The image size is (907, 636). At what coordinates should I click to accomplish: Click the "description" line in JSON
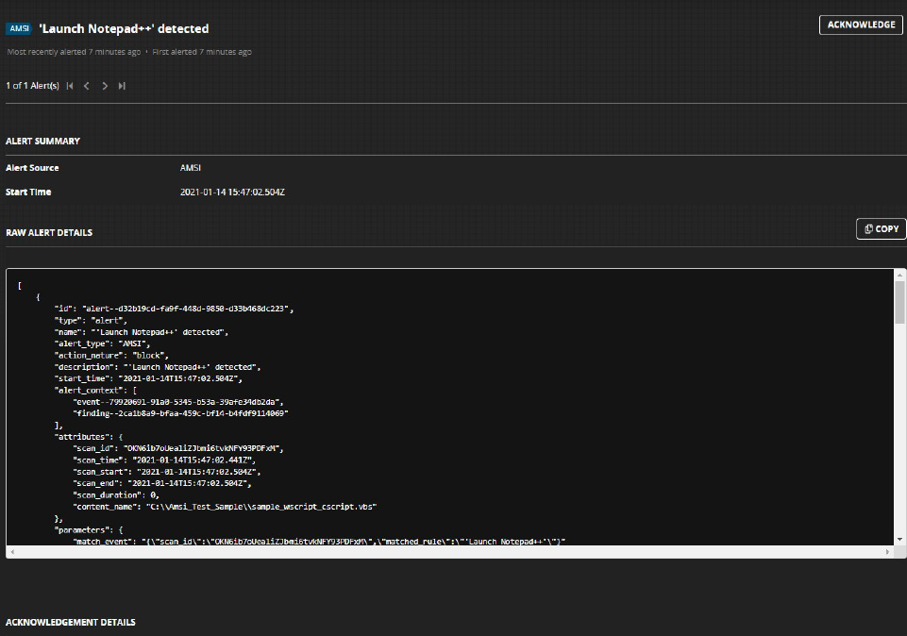click(158, 367)
